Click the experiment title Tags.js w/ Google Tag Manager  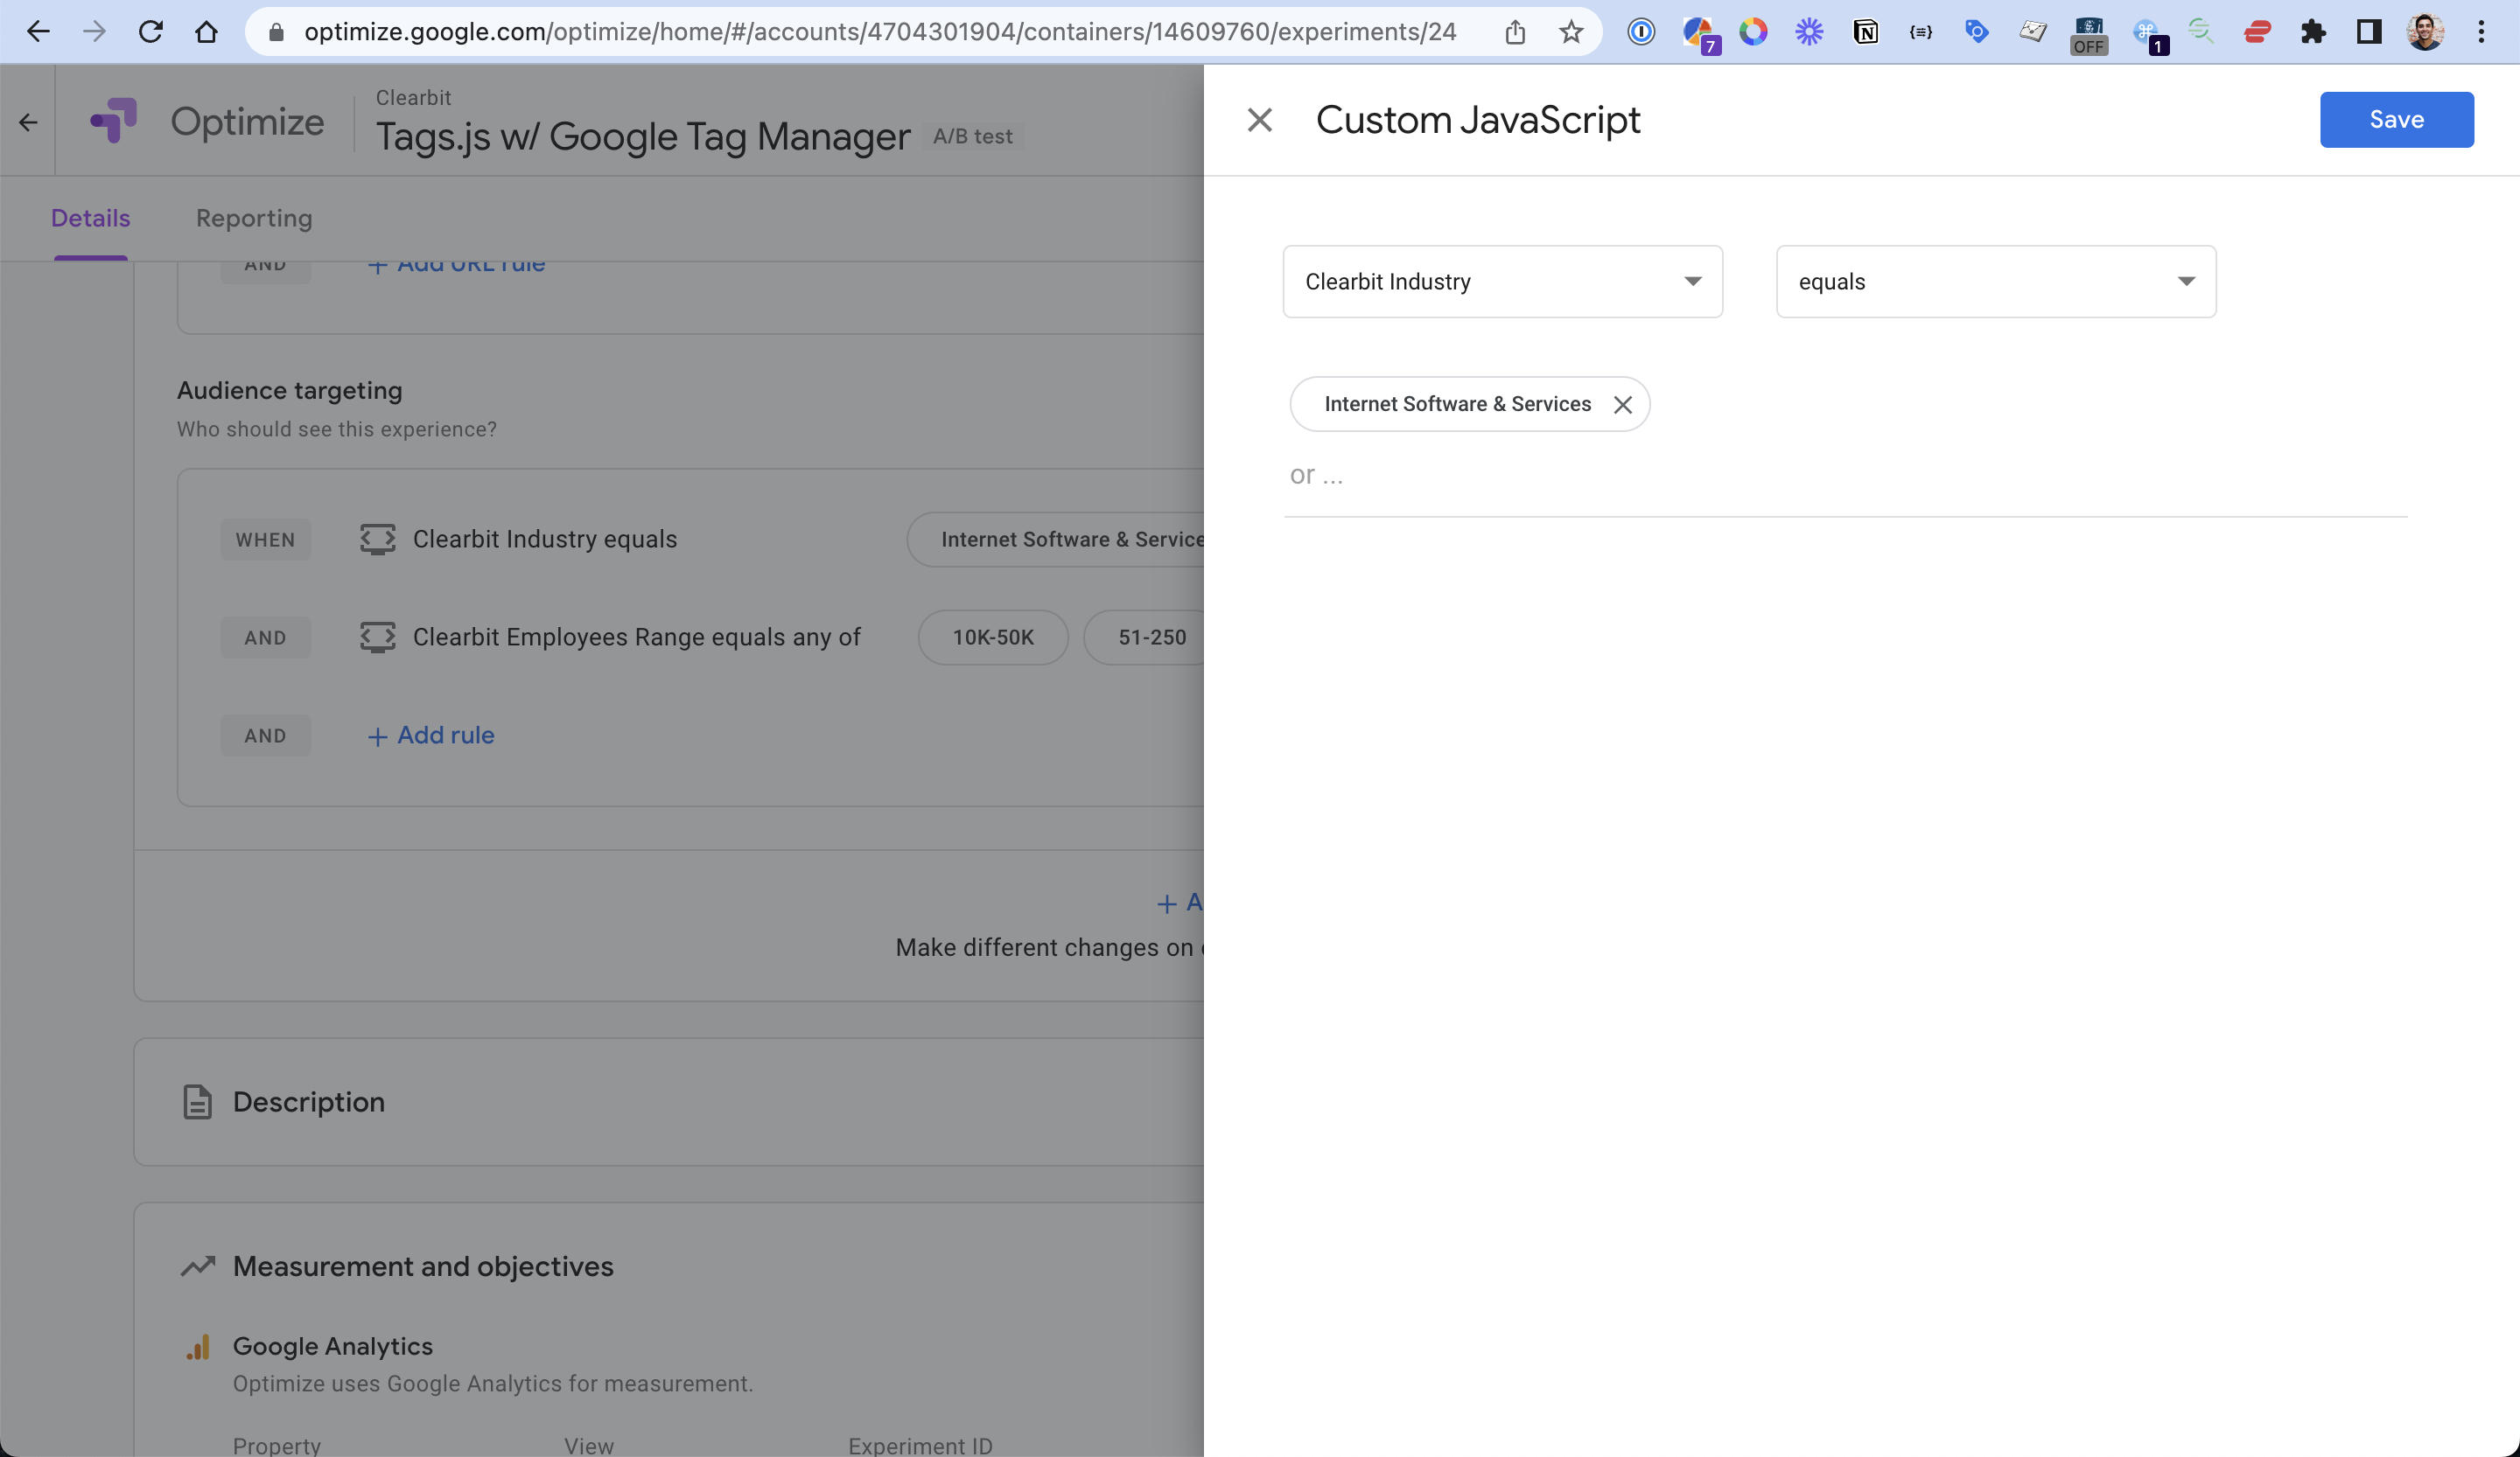643,137
